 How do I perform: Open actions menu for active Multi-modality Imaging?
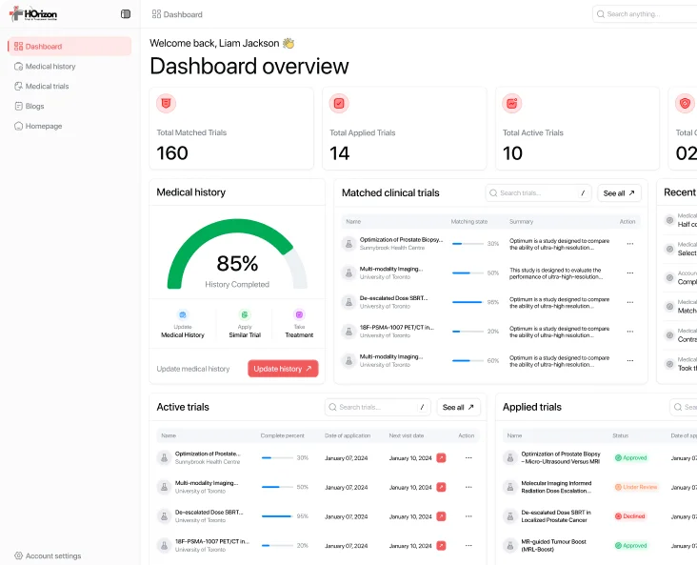(x=468, y=487)
